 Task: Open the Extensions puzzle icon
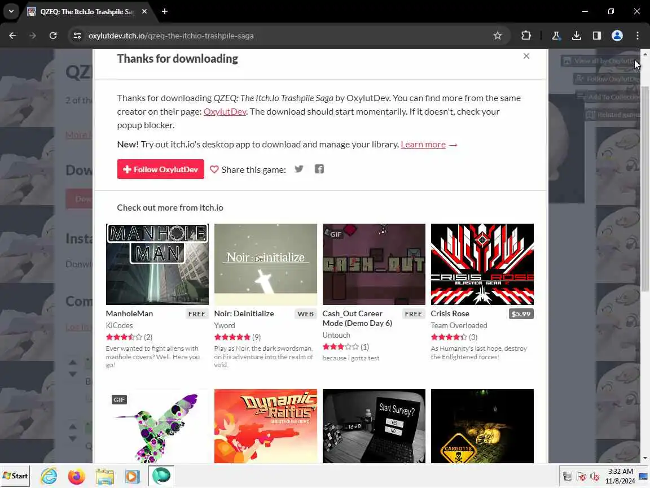click(526, 36)
